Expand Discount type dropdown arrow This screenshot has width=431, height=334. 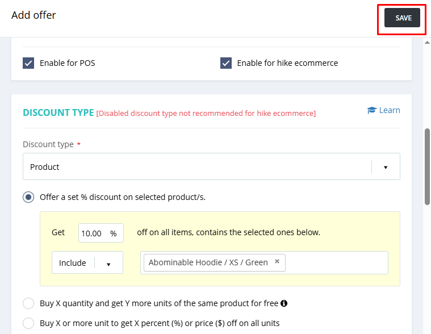pos(386,168)
